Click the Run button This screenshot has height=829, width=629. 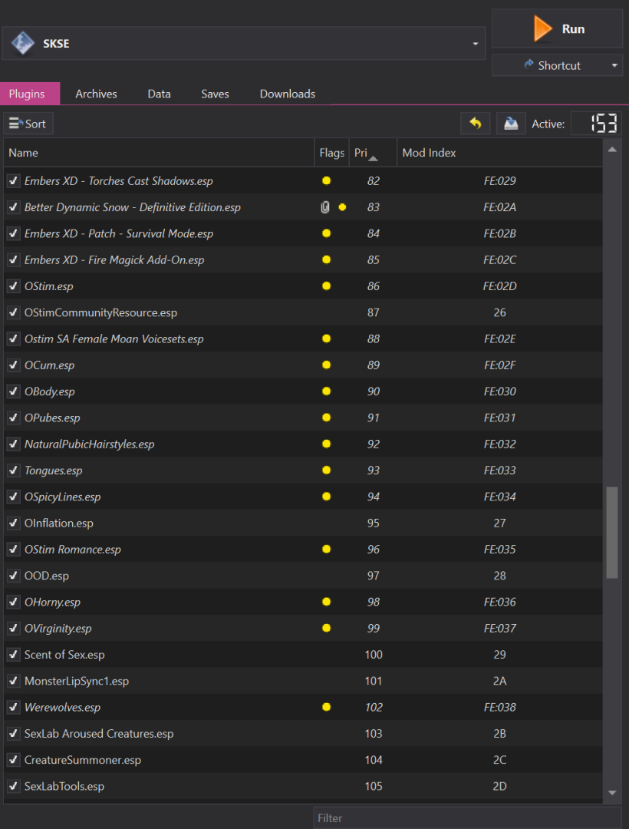coord(557,28)
